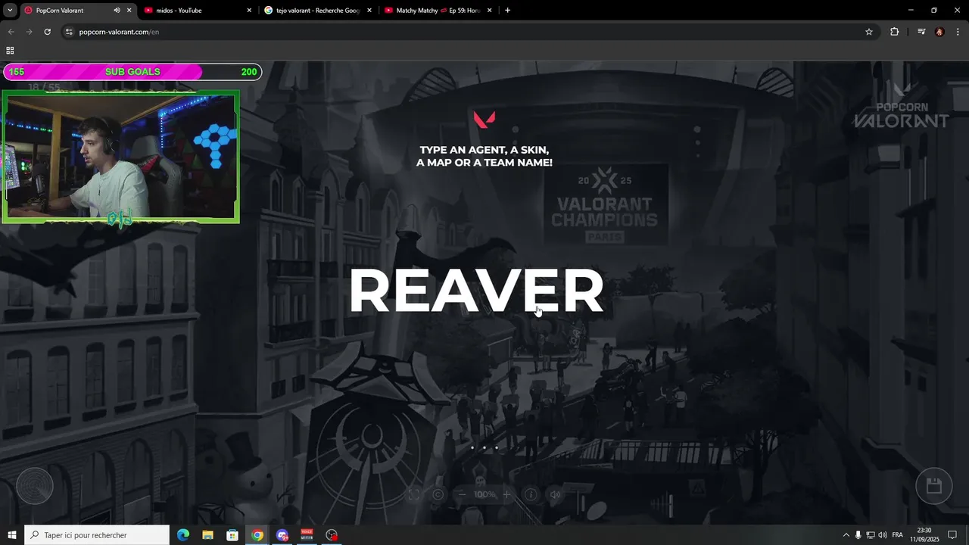Open the circular radar icon bottom-left
The width and height of the screenshot is (969, 545).
coord(35,486)
